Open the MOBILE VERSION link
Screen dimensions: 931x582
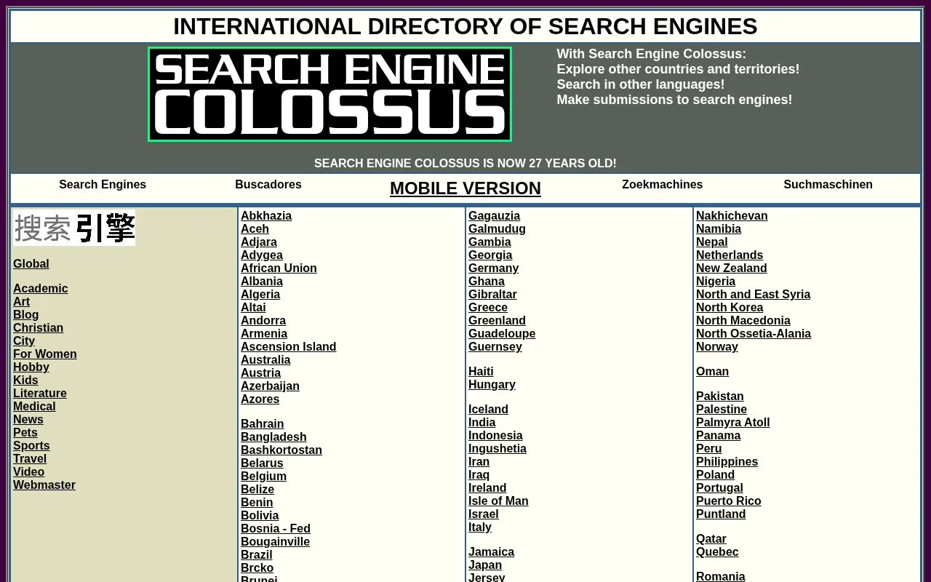click(465, 188)
